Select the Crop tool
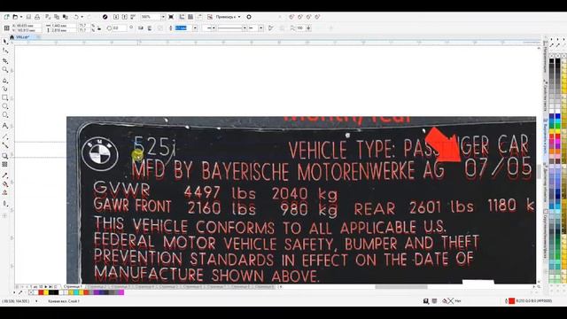 pos(5,61)
